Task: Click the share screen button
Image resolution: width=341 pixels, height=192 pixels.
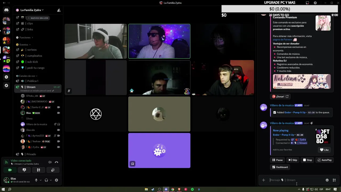Action: click(x=24, y=170)
